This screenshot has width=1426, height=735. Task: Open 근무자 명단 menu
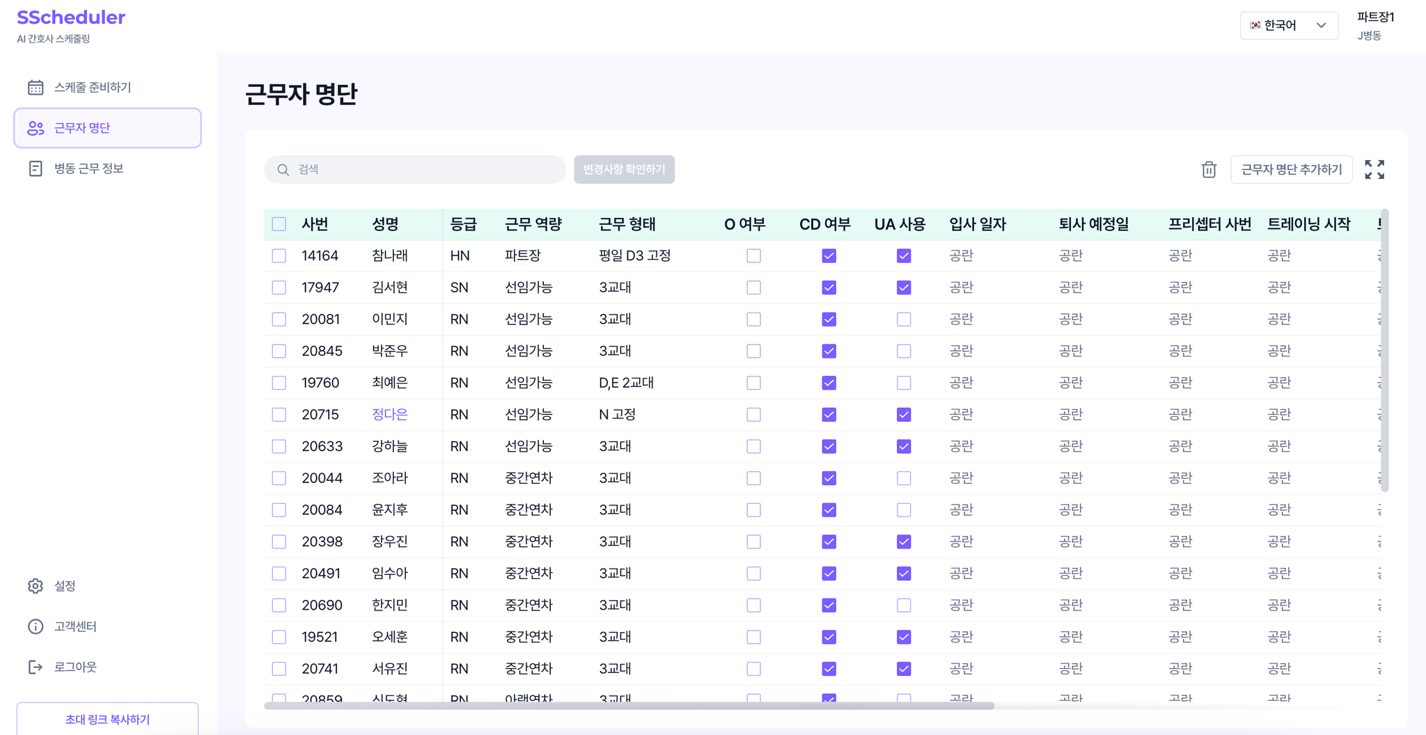(x=107, y=128)
